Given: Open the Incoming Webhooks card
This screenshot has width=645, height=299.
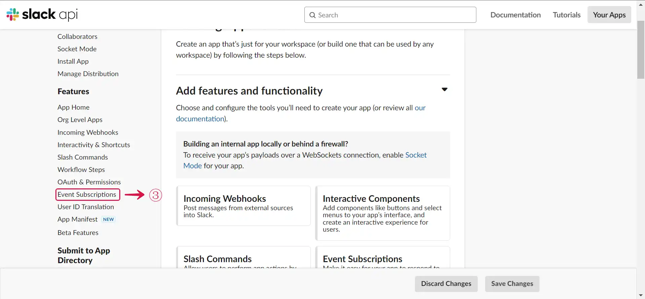Looking at the screenshot, I should pos(243,206).
